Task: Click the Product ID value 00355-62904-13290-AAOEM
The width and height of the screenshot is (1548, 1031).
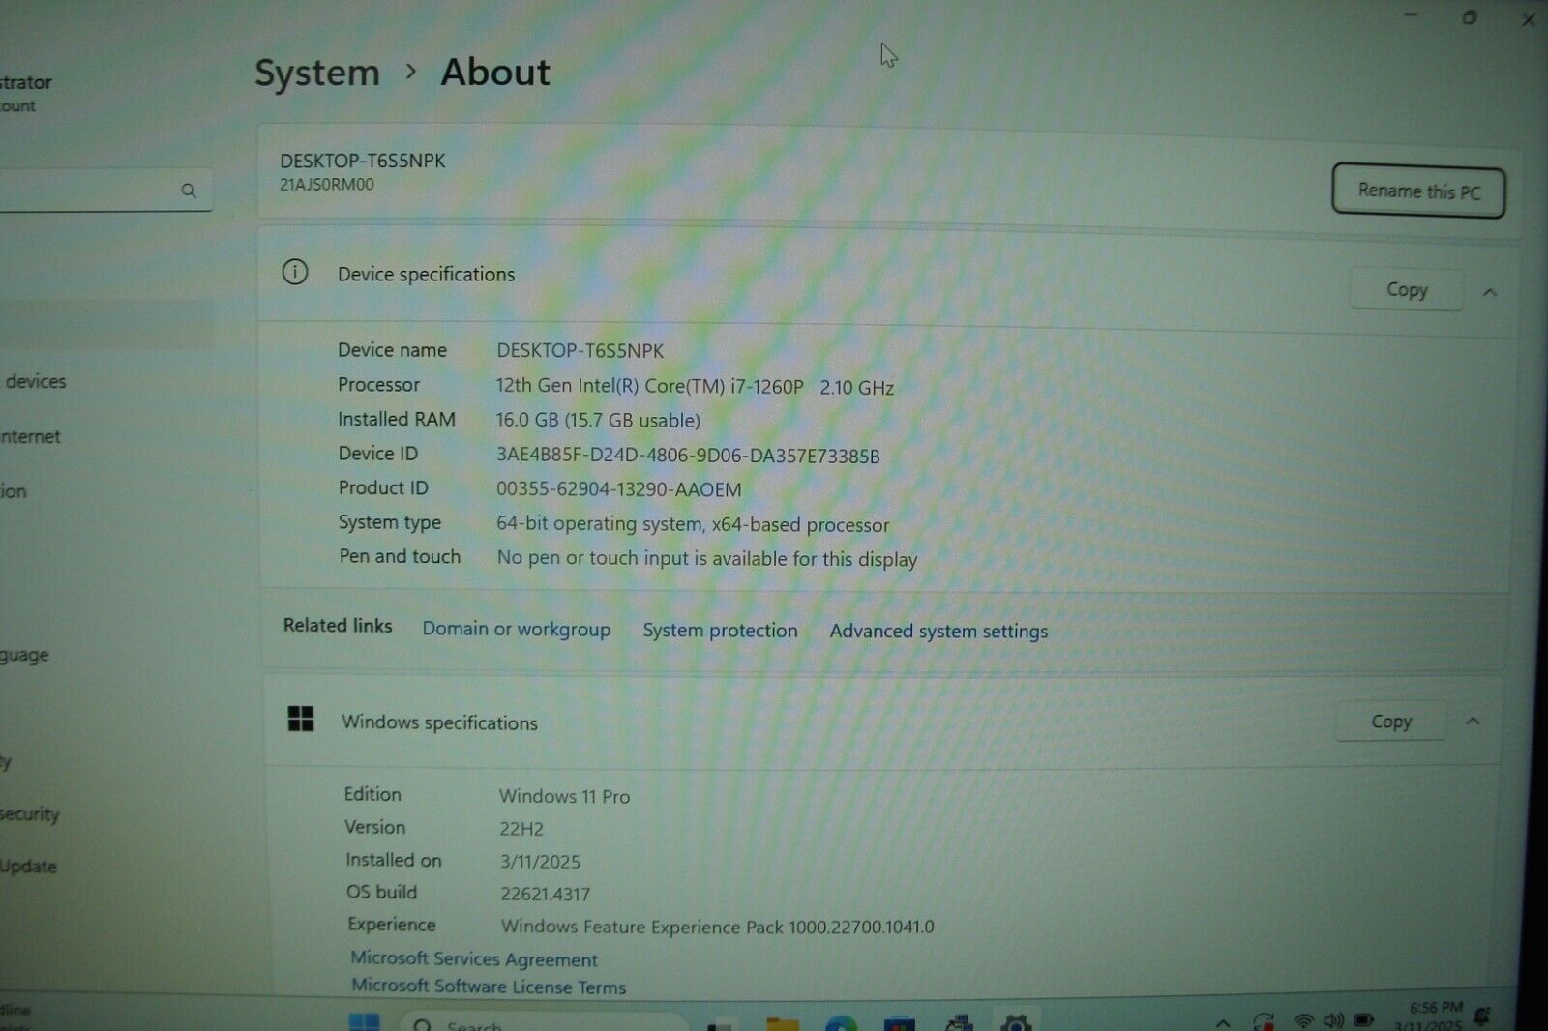Action: 619,489
